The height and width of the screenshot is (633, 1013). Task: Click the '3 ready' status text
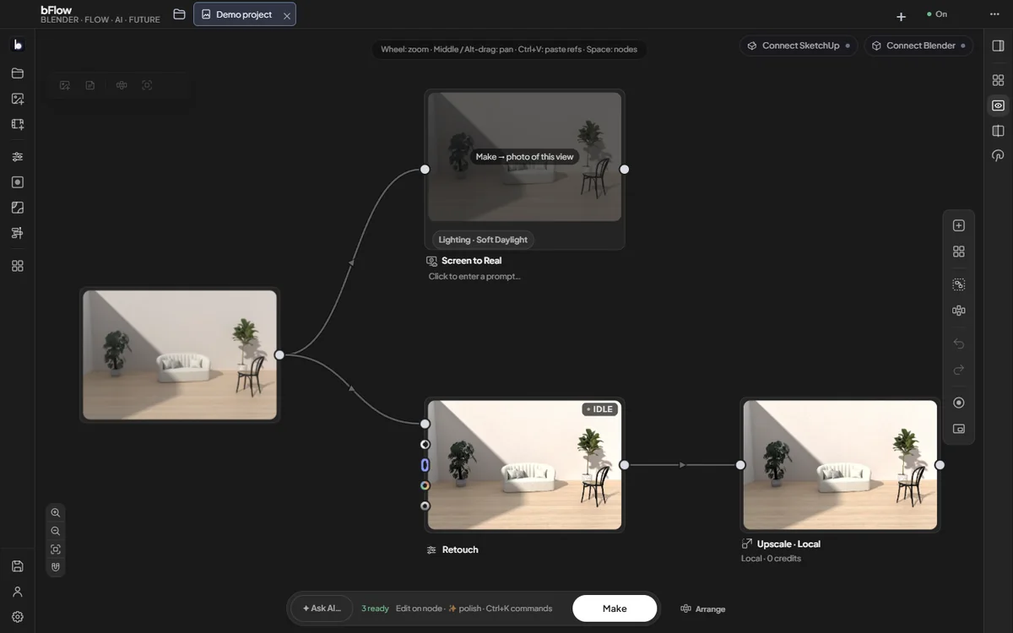pyautogui.click(x=375, y=609)
